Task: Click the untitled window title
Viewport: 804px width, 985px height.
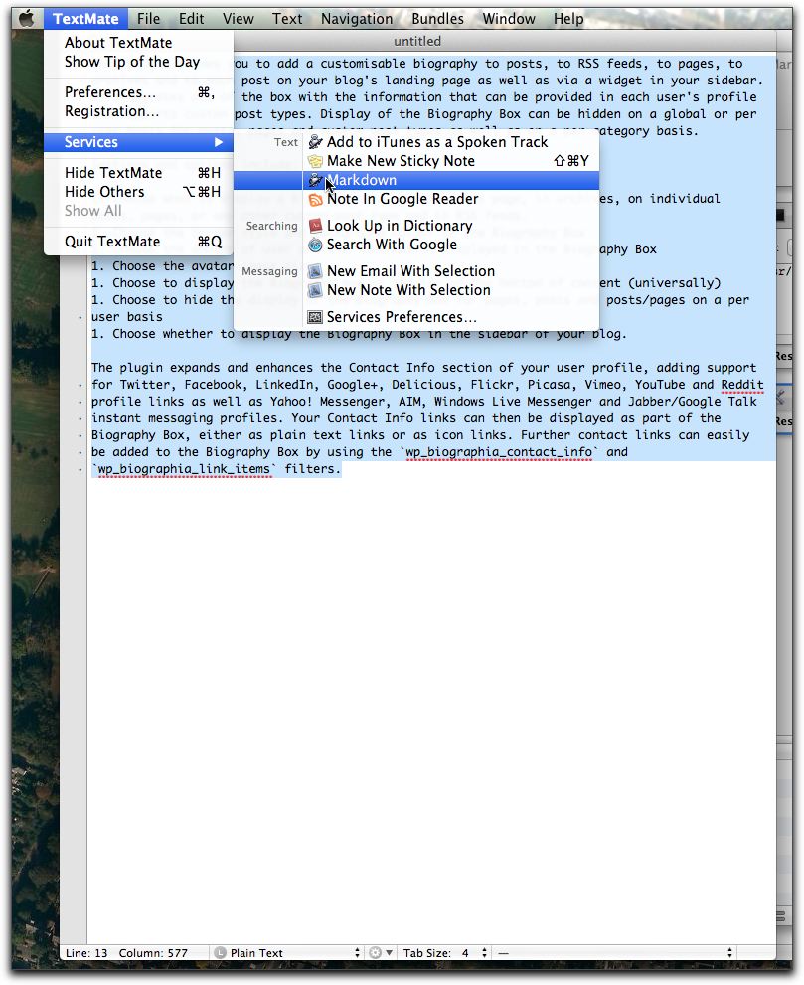Action: 417,42
